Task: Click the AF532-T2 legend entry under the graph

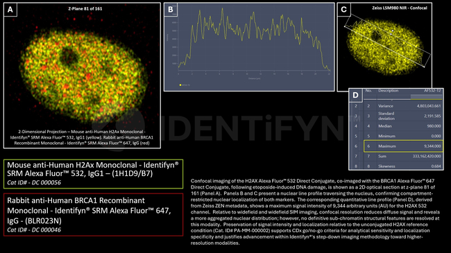Action: point(185,85)
